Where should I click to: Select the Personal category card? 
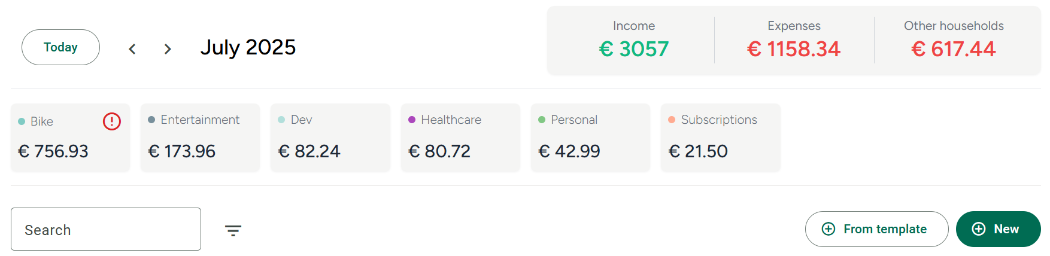tap(590, 138)
